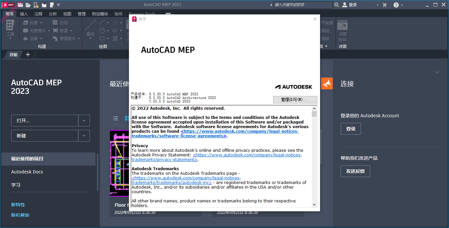
Task: Switch to the 常用 ribbon tab
Action: [x=10, y=14]
